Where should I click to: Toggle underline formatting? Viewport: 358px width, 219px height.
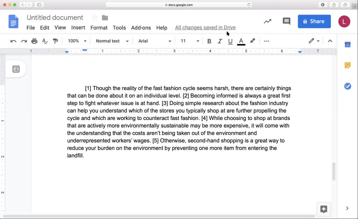click(230, 41)
